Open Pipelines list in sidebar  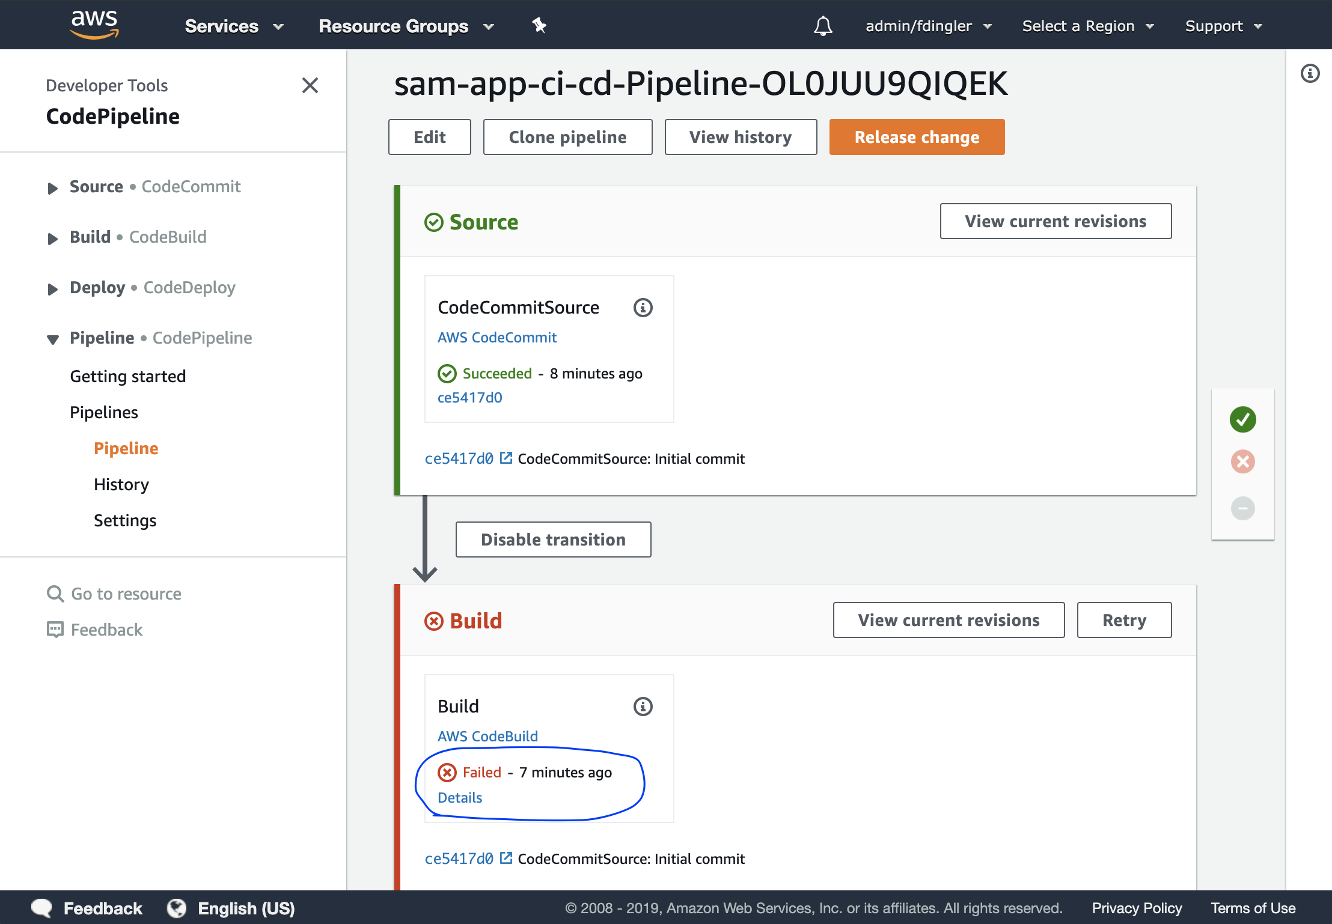[104, 412]
